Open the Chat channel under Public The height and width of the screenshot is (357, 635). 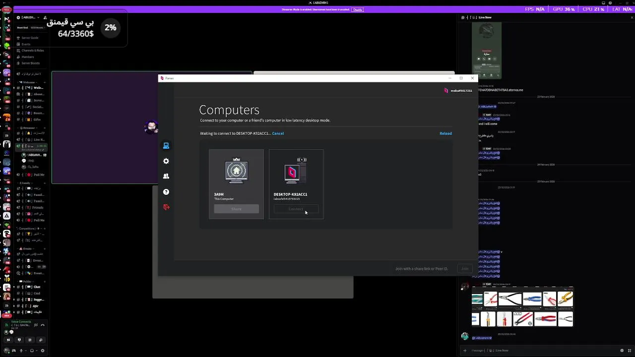32,287
